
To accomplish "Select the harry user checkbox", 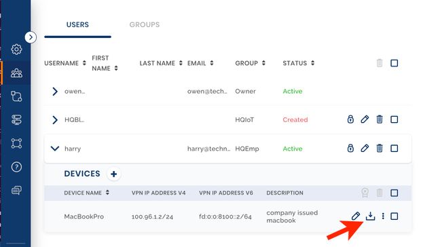I will (x=394, y=148).
